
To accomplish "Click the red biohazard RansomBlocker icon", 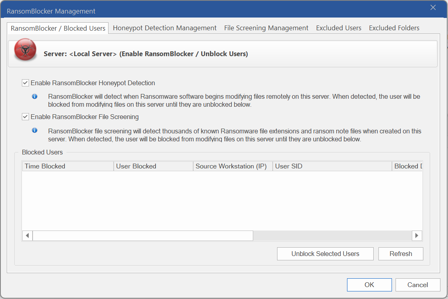I will click(x=25, y=50).
